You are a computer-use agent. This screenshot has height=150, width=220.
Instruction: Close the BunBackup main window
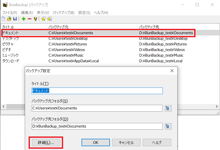click(212, 5)
